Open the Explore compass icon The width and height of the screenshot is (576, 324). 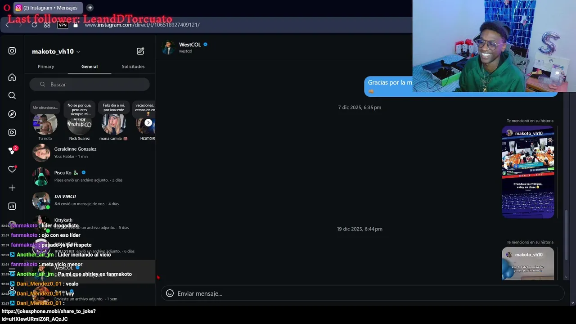pos(12,114)
